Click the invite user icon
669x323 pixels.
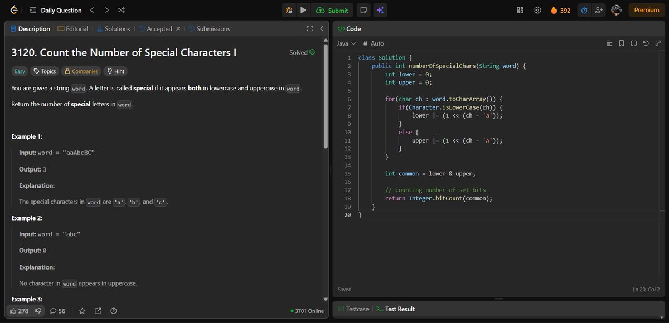(599, 10)
